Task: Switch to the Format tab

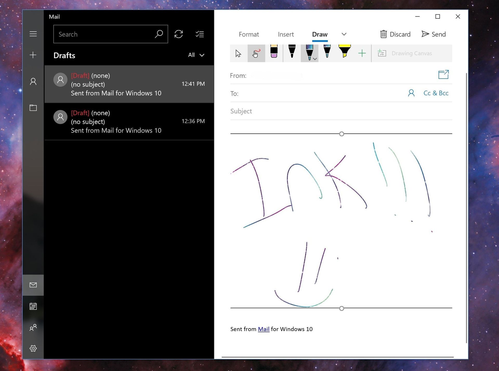Action: click(x=248, y=34)
